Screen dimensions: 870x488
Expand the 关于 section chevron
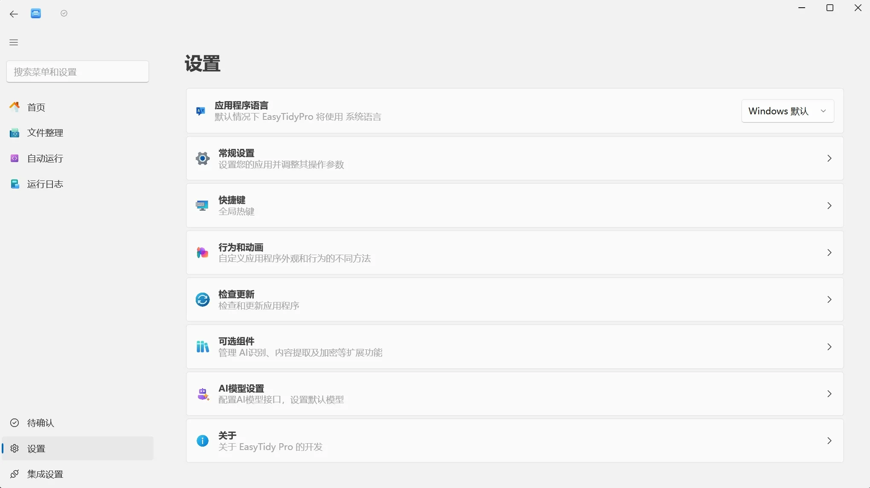[x=829, y=441]
